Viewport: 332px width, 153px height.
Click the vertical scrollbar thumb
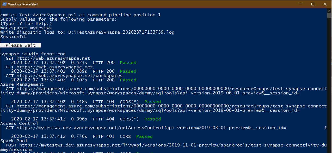[x=329, y=15]
